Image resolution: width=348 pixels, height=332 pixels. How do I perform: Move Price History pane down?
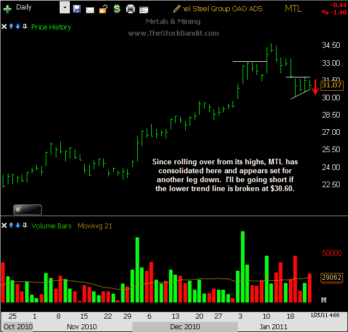pos(18,27)
